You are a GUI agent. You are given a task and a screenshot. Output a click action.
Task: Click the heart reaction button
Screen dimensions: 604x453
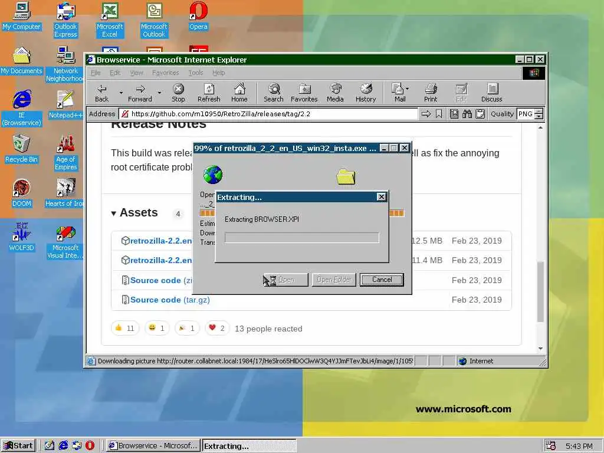(217, 328)
